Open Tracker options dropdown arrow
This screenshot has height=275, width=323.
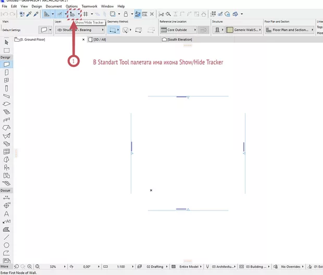point(79,14)
